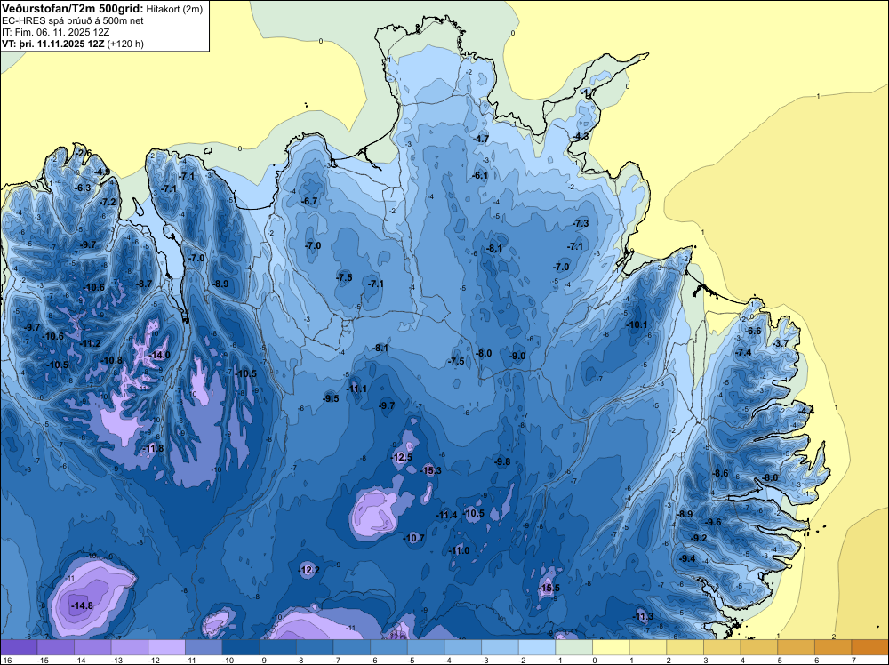Click the '-10.8' temperature label
Image resolution: width=889 pixels, height=665 pixels.
click(112, 360)
